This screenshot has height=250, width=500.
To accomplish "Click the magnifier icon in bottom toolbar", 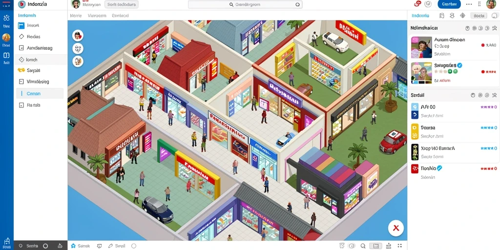I will 363,246.
